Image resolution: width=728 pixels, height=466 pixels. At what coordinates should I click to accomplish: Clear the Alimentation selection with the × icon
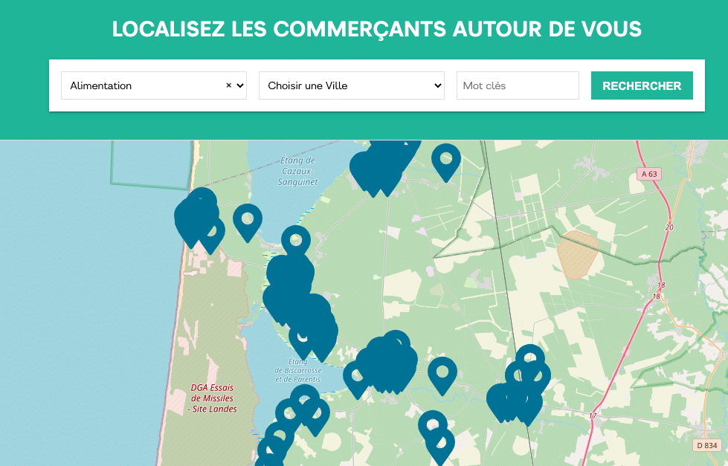point(229,85)
